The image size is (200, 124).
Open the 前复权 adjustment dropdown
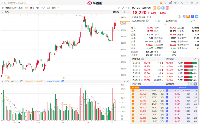click(x=117, y=12)
